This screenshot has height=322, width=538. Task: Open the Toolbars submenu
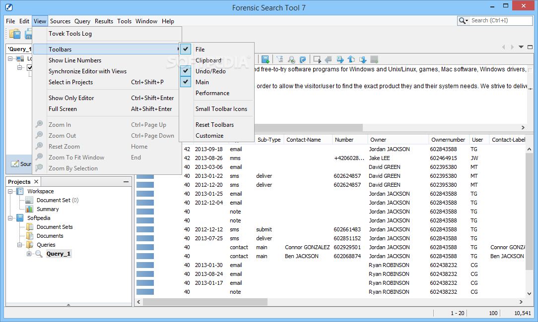[x=107, y=50]
